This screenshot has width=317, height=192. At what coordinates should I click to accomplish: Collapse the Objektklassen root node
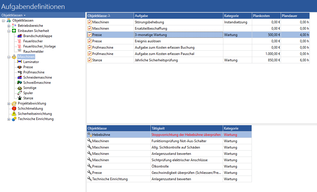(3, 21)
